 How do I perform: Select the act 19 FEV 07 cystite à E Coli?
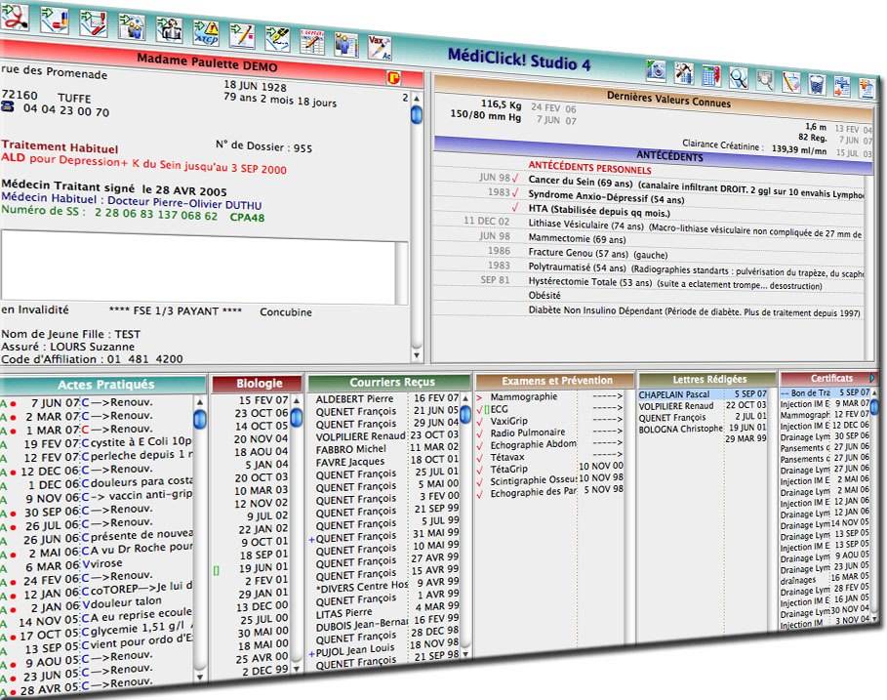98,443
